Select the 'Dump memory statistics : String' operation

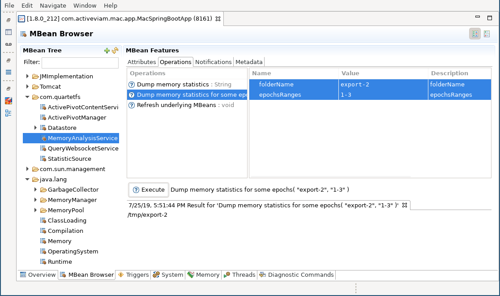click(x=179, y=84)
